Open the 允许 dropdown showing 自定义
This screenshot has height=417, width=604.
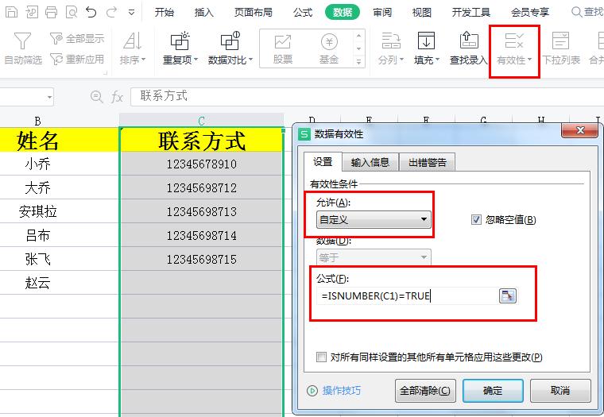(x=374, y=220)
